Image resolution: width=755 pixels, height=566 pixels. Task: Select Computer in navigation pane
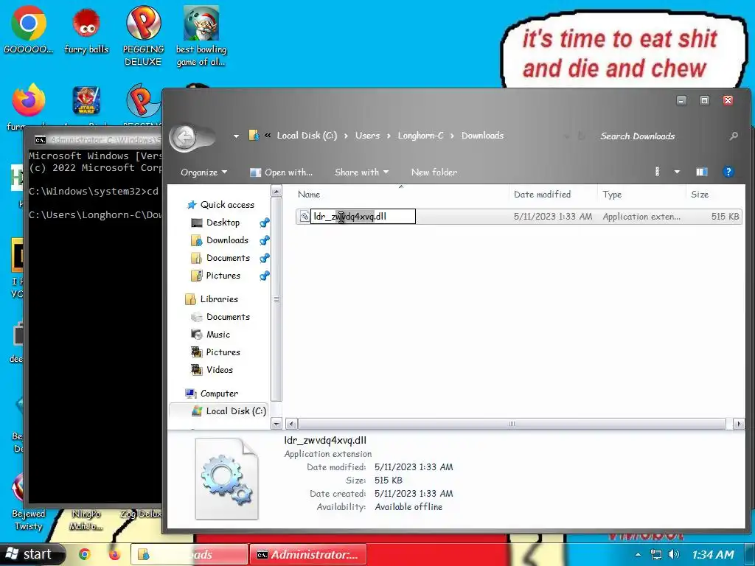(x=212, y=394)
